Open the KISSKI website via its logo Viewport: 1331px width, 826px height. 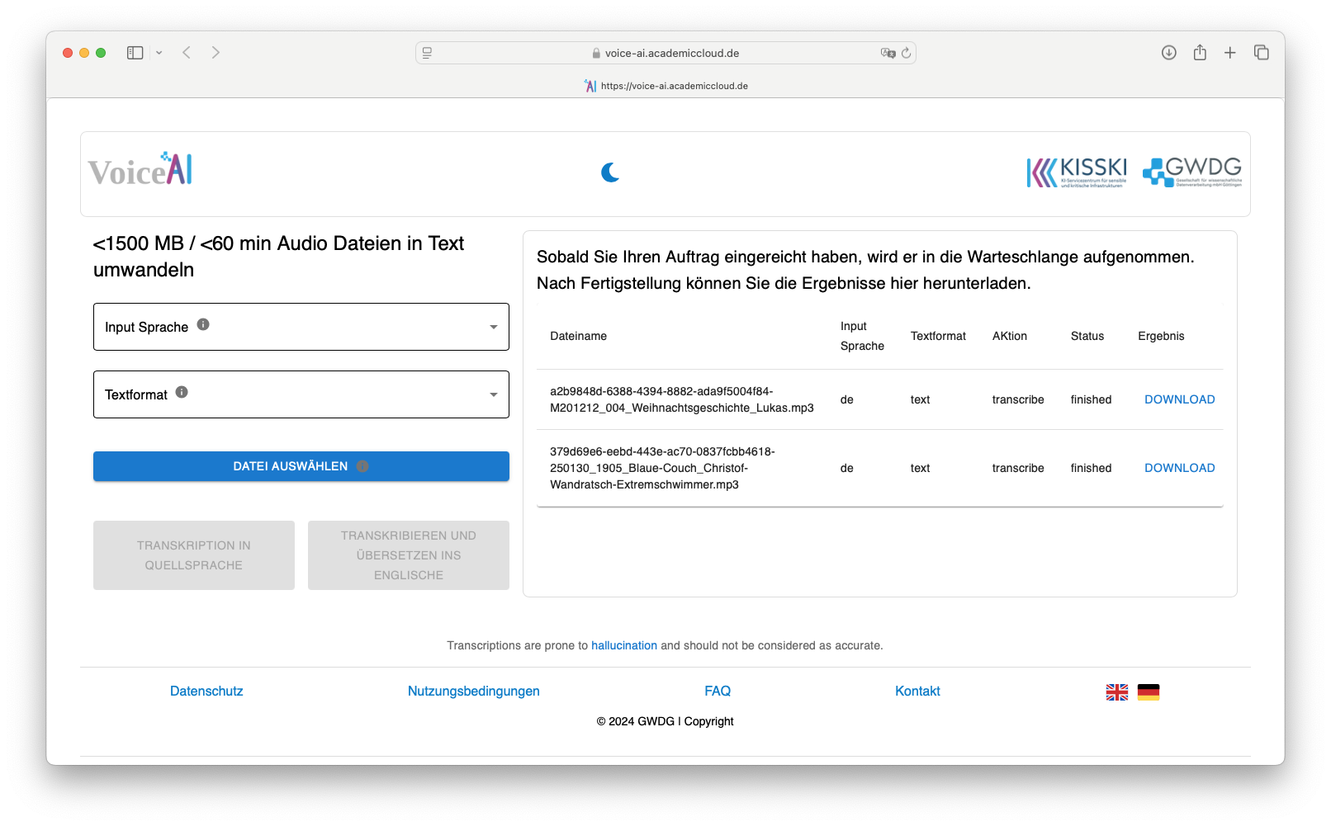[1076, 172]
